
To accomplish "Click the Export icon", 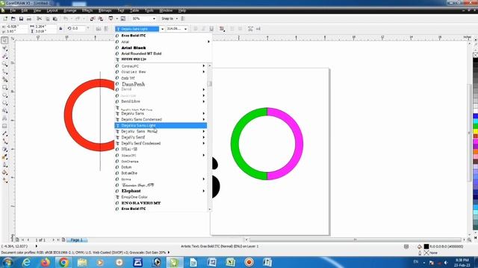I will pyautogui.click(x=100, y=19).
